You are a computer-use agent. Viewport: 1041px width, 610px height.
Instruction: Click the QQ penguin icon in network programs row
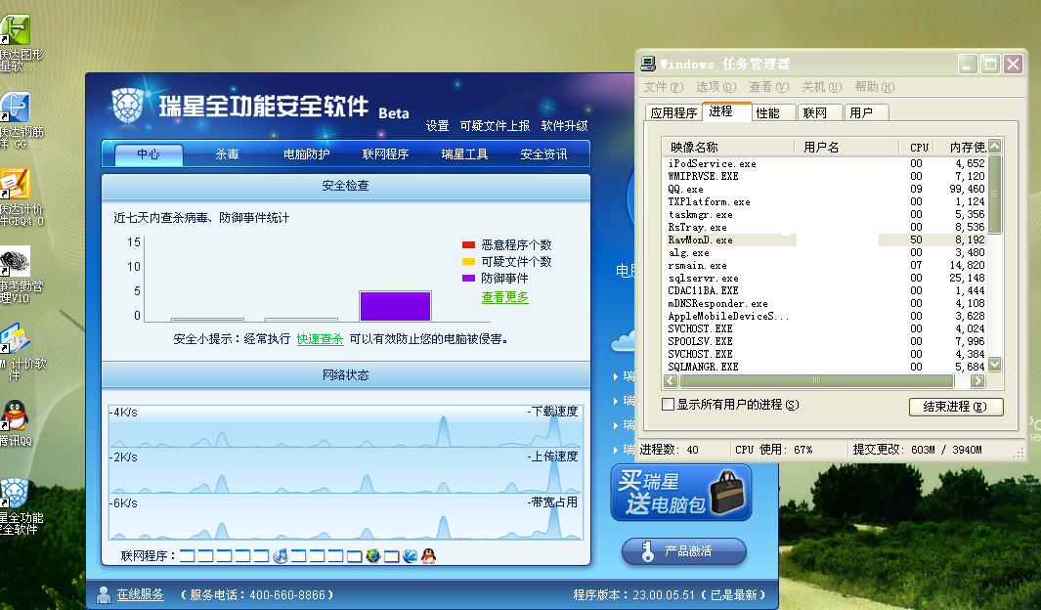point(429,556)
